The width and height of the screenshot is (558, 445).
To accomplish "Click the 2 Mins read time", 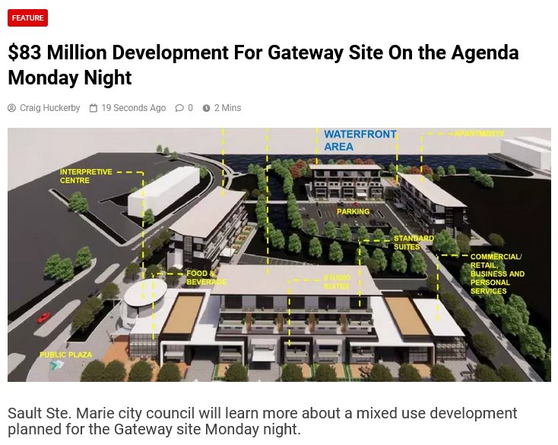I will pos(228,108).
